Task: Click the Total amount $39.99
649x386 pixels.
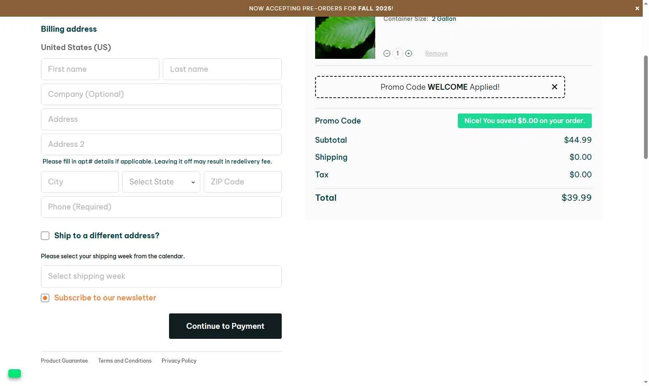Action: pyautogui.click(x=576, y=198)
